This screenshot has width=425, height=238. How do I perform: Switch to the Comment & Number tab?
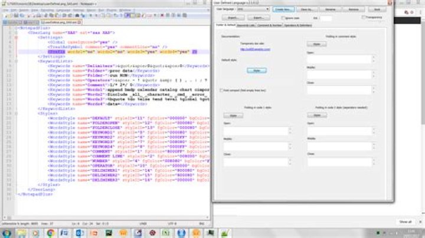pos(269,25)
